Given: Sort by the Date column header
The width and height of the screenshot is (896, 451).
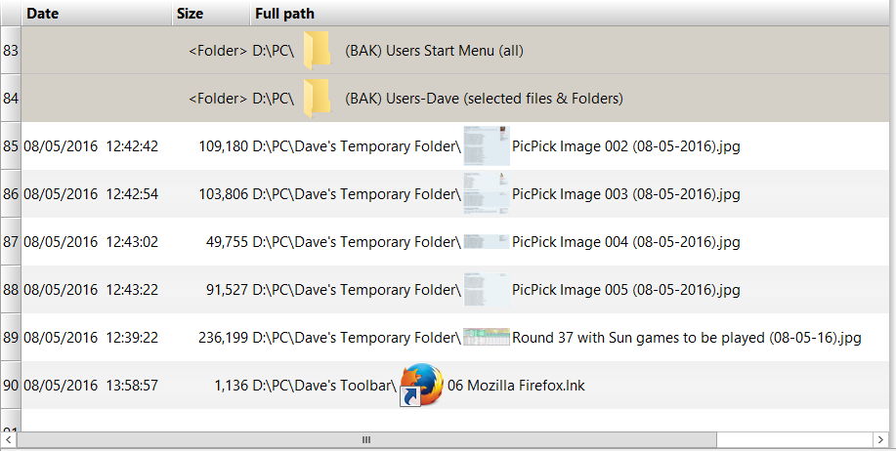Looking at the screenshot, I should [97, 13].
